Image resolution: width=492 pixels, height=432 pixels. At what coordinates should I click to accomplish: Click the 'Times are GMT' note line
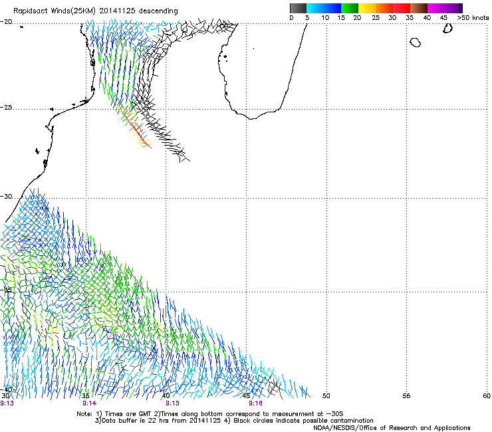pos(210,414)
